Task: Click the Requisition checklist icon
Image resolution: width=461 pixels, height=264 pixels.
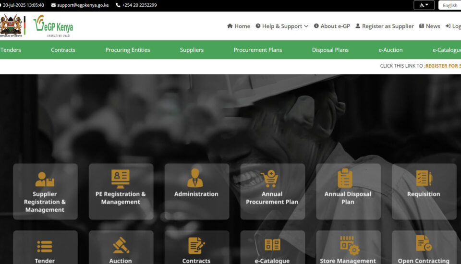Action: click(424, 179)
